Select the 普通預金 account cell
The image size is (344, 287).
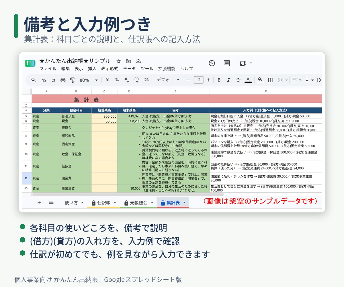[x=76, y=116]
